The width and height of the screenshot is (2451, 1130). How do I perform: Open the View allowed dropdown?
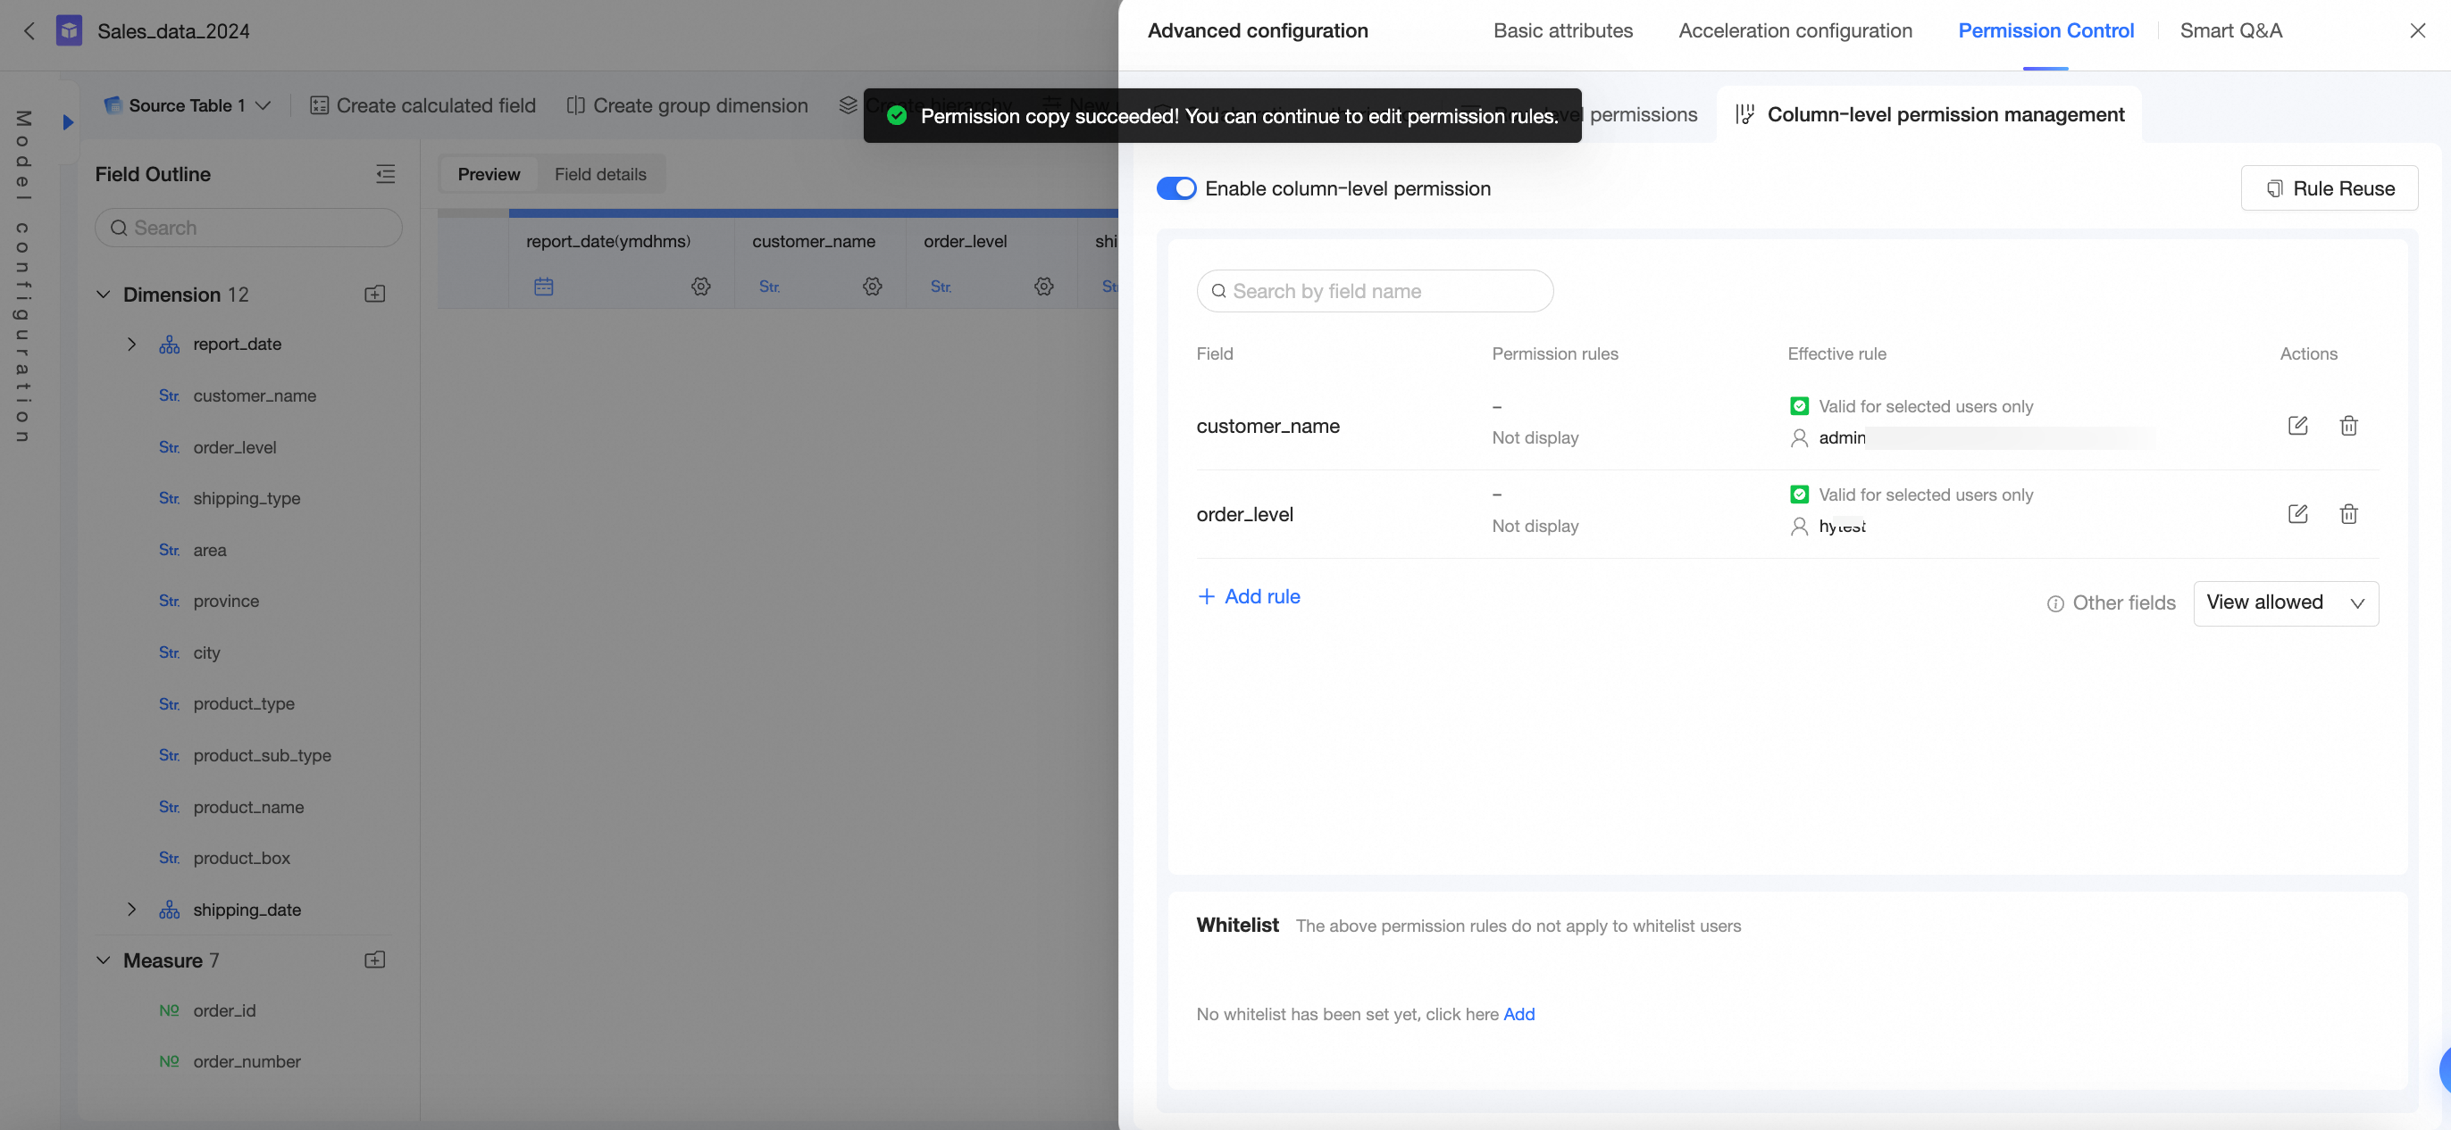2286,603
